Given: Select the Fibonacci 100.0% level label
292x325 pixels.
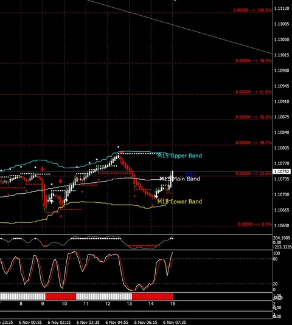Looking at the screenshot, I should coord(252,10).
